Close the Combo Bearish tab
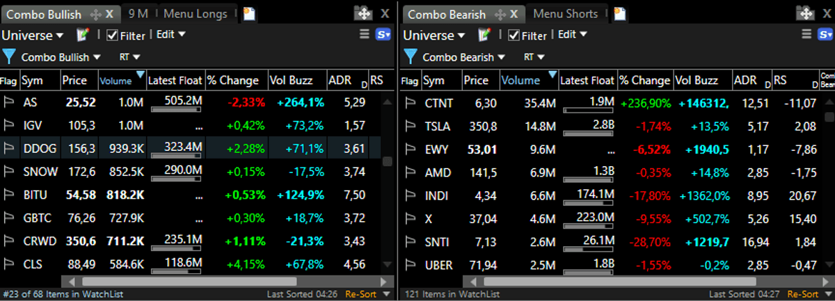Viewport: 835px width, 301px height. pyautogui.click(x=514, y=14)
